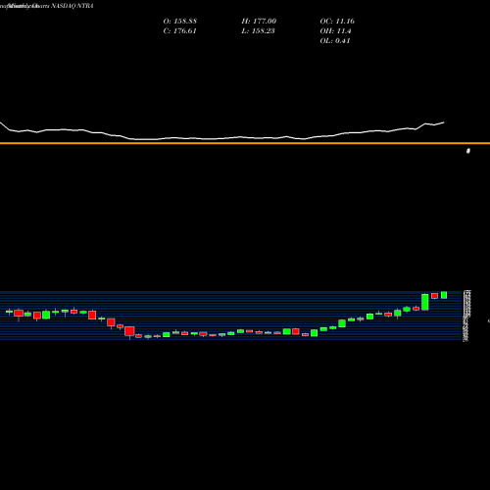Click the 'OH: 11.4' value
The width and height of the screenshot is (490, 490).
(335, 31)
